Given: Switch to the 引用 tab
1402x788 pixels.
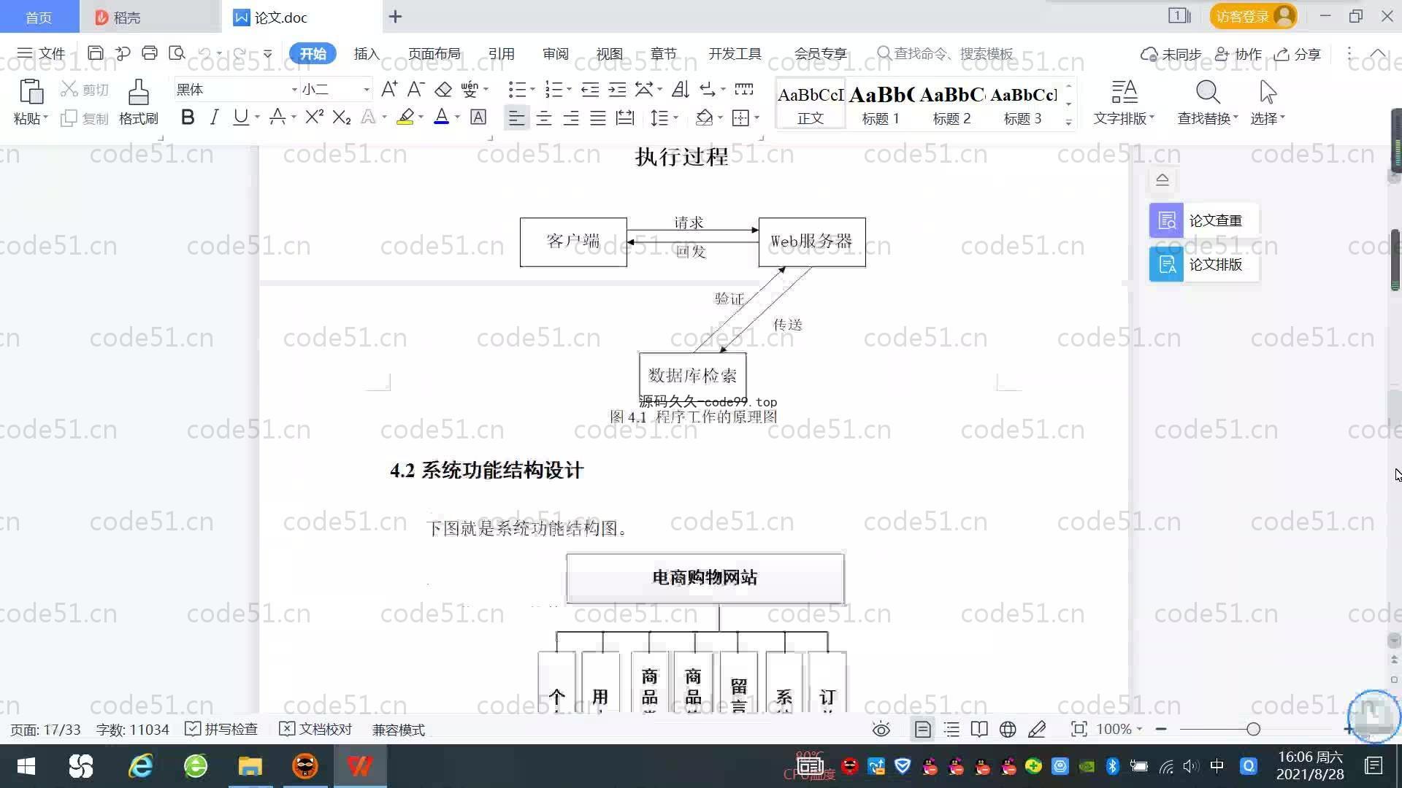Looking at the screenshot, I should pos(501,54).
